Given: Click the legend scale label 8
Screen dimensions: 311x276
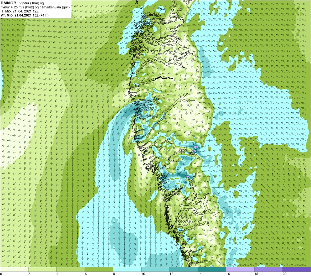Looking at the screenshot, I should (x=114, y=274).
